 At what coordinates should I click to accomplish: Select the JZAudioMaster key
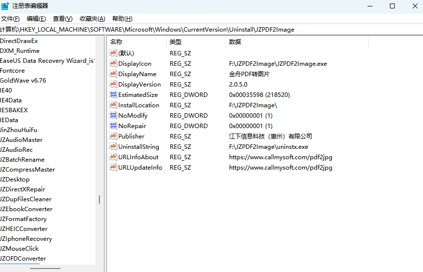tap(21, 139)
